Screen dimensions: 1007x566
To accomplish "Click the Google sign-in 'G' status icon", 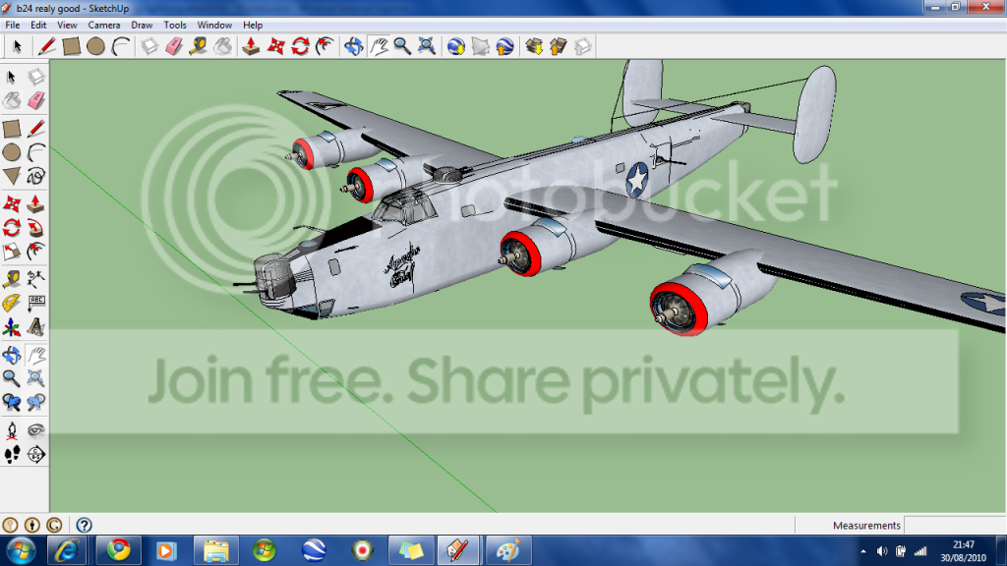I will 55,525.
